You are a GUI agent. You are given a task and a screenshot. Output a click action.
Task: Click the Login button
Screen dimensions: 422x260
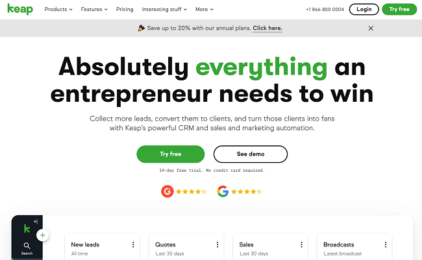pos(364,9)
